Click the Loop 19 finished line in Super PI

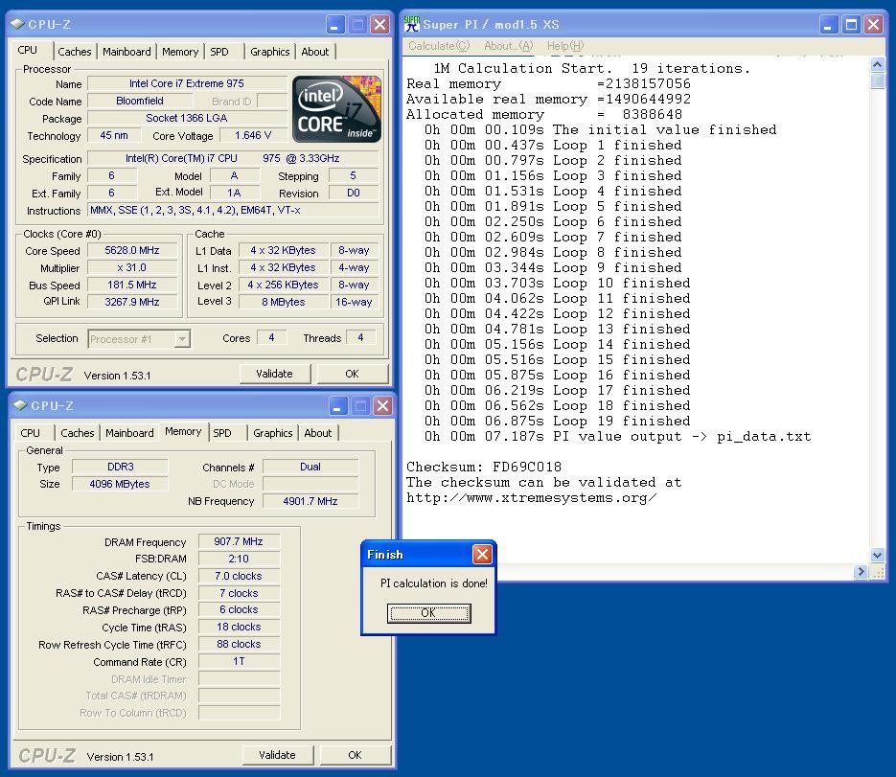(557, 421)
